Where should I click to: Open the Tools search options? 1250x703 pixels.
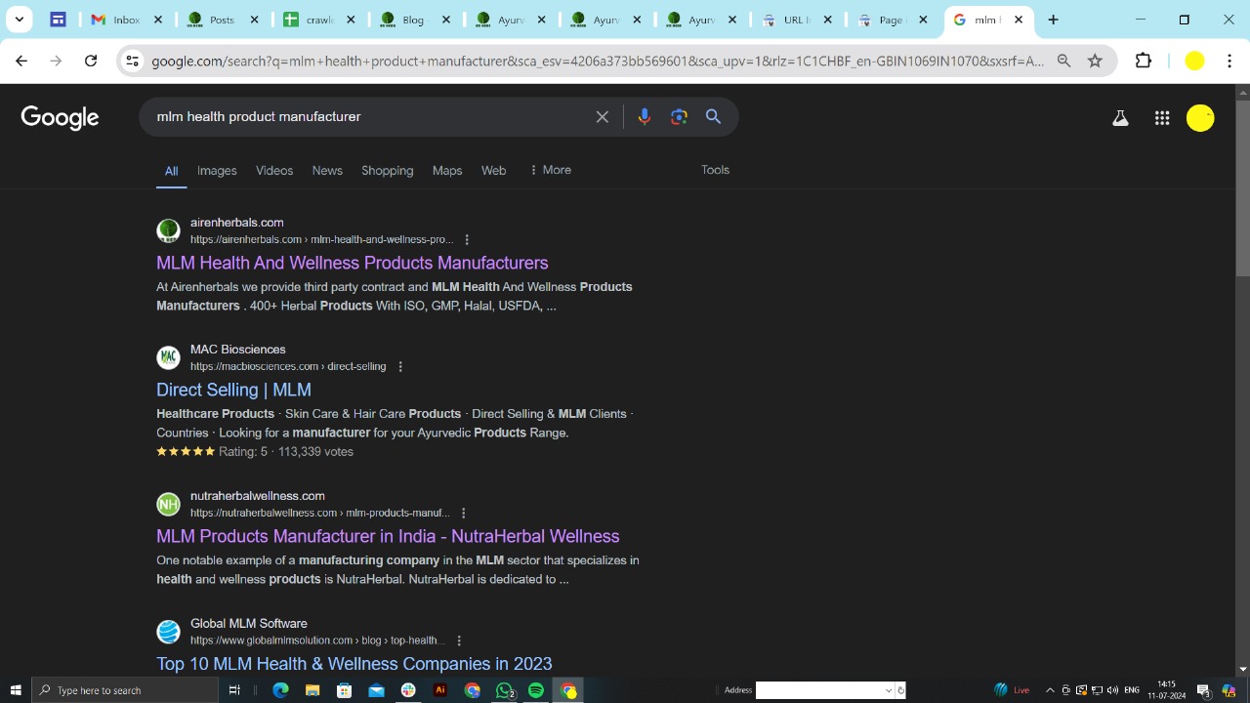pos(715,170)
